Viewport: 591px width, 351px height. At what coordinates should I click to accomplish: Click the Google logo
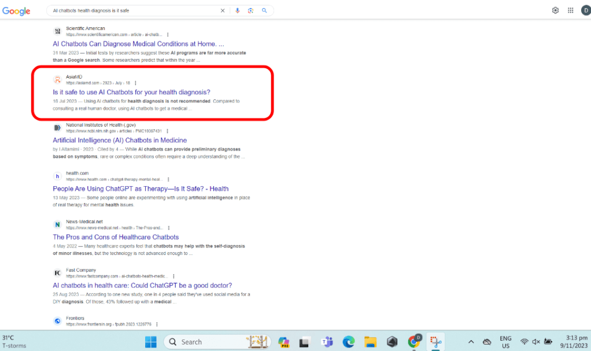tap(16, 11)
